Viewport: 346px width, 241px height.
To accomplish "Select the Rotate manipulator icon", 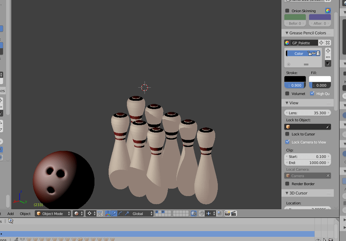I will click(x=121, y=213).
